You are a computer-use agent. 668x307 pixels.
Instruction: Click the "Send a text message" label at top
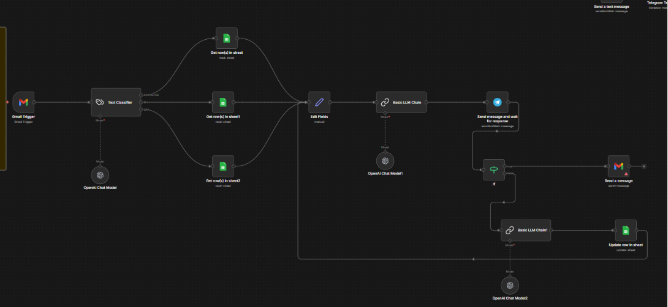click(612, 7)
